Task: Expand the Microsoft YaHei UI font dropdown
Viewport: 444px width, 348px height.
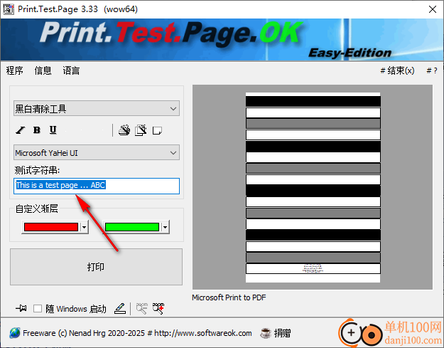Action: (x=97, y=152)
